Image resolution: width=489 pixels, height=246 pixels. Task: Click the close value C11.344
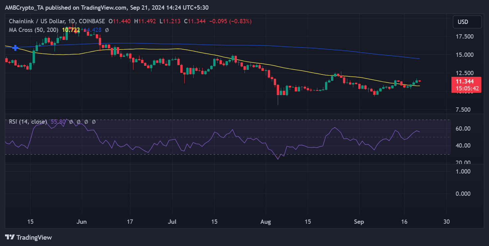[195, 21]
